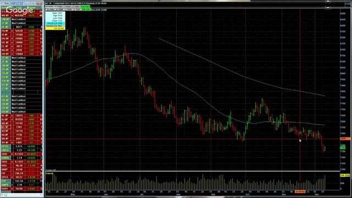The width and height of the screenshot is (352, 198).
Task: Select the AMPE row showing 3.39
Action: coord(21,185)
